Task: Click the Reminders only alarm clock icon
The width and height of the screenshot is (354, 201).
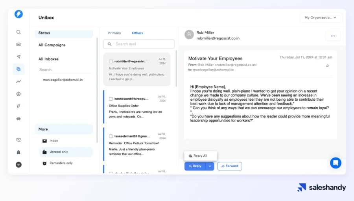Action: click(44, 163)
